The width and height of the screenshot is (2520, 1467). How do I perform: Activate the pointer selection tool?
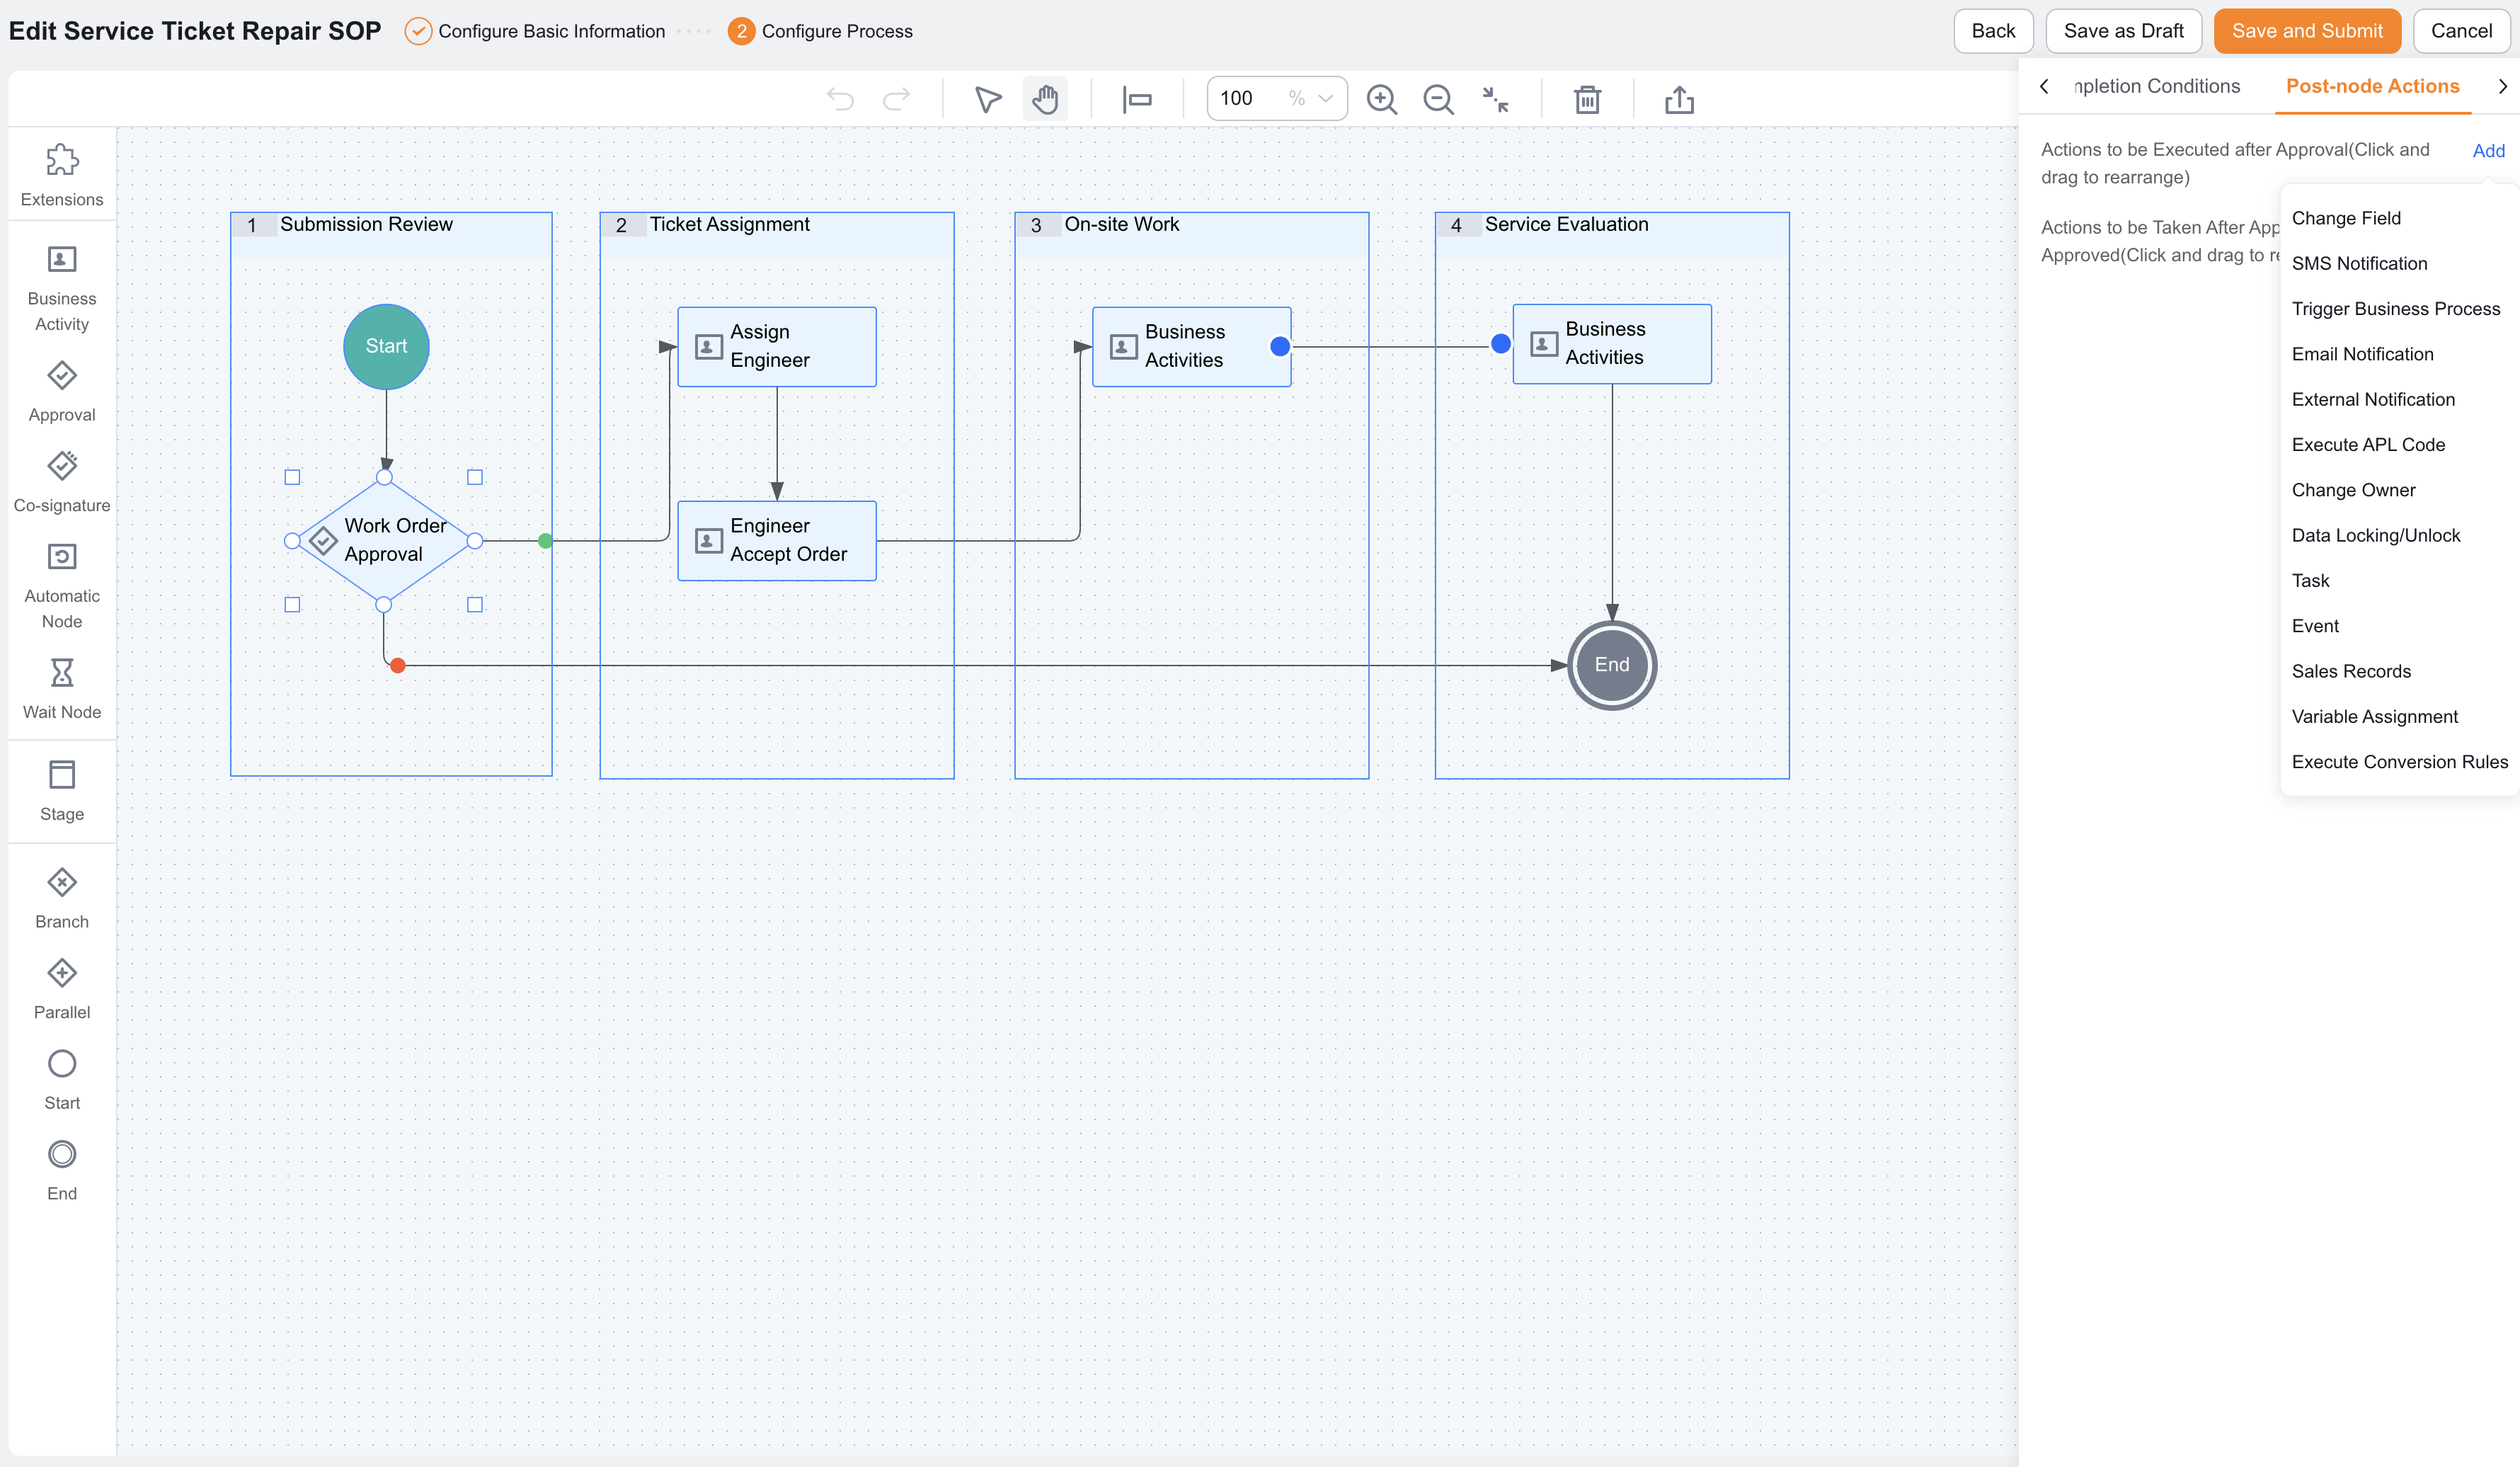pyautogui.click(x=988, y=99)
